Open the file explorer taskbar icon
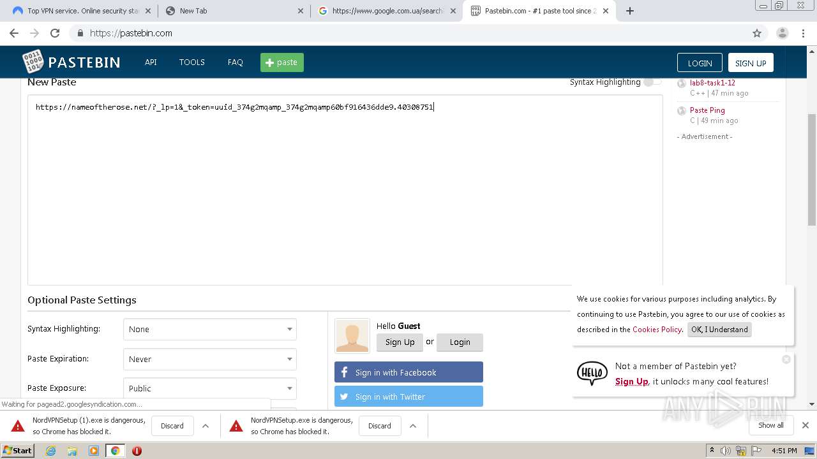817x459 pixels. pyautogui.click(x=72, y=451)
